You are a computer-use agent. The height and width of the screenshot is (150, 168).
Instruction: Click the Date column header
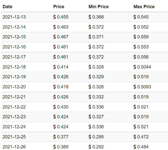pos(7,7)
